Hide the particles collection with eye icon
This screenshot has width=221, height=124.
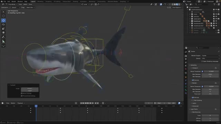pos(216,17)
